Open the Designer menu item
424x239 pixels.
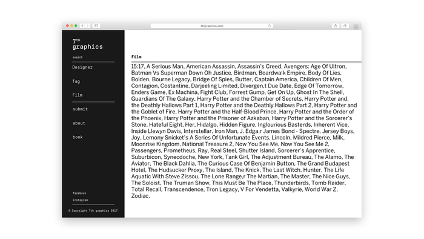[x=82, y=67]
